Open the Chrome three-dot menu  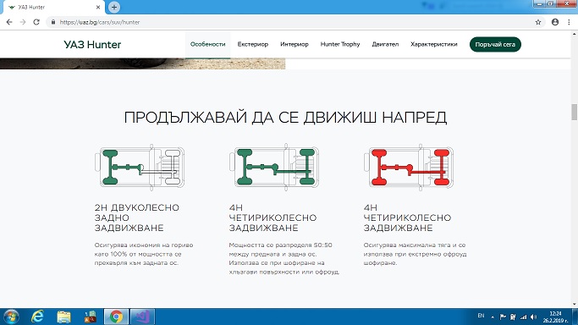click(x=569, y=22)
